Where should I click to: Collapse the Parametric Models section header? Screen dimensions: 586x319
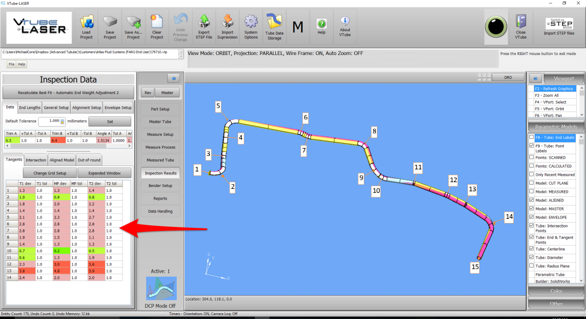tap(556, 127)
